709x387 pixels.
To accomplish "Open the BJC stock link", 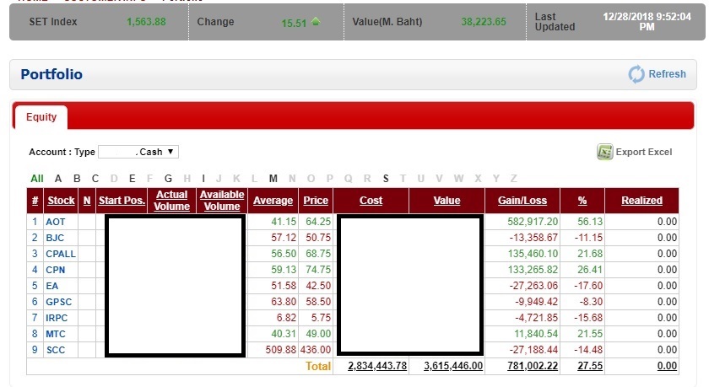I will (x=55, y=238).
